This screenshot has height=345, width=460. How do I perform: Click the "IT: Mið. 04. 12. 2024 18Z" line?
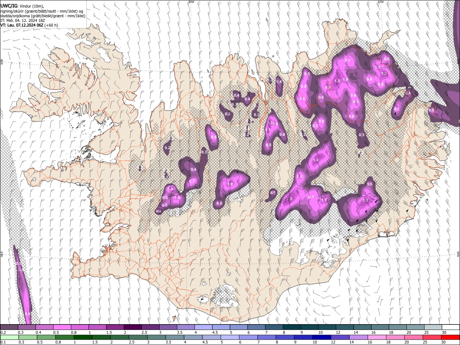(x=23, y=21)
